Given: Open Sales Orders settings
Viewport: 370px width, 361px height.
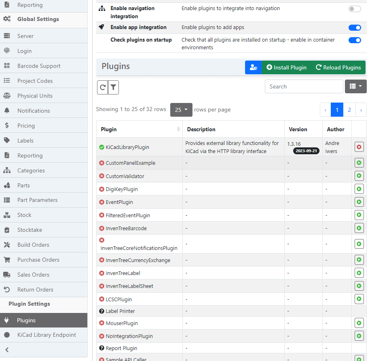Looking at the screenshot, I should pyautogui.click(x=44, y=275).
